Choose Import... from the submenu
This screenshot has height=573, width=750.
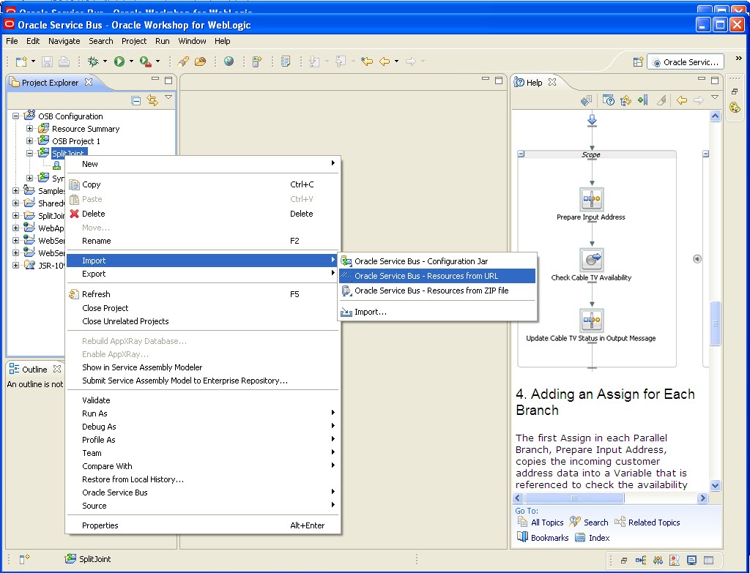click(x=438, y=312)
